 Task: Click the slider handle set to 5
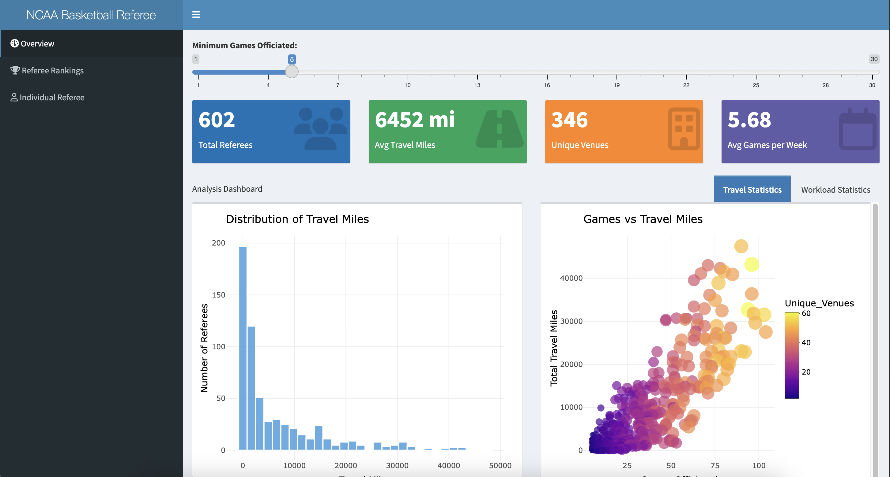[x=292, y=72]
